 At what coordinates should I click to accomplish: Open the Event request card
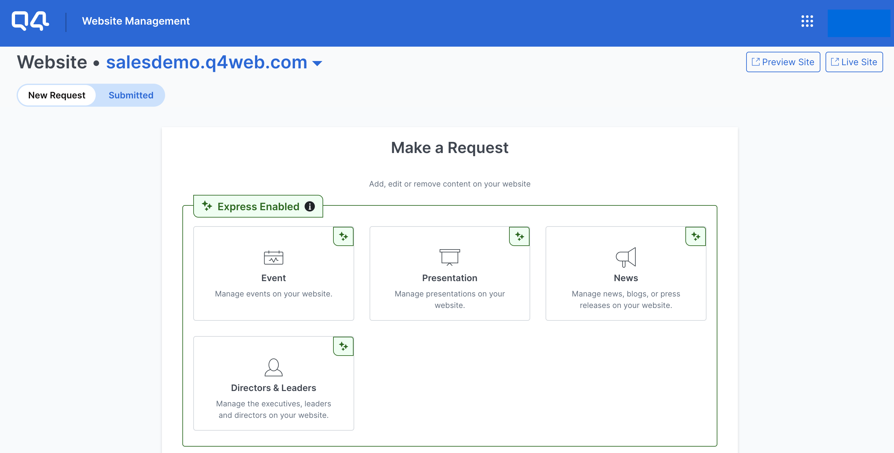274,277
